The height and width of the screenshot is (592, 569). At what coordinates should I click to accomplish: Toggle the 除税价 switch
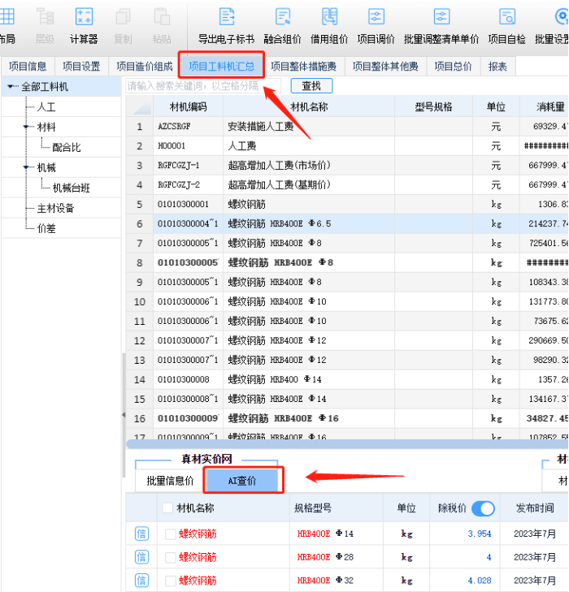[x=482, y=508]
